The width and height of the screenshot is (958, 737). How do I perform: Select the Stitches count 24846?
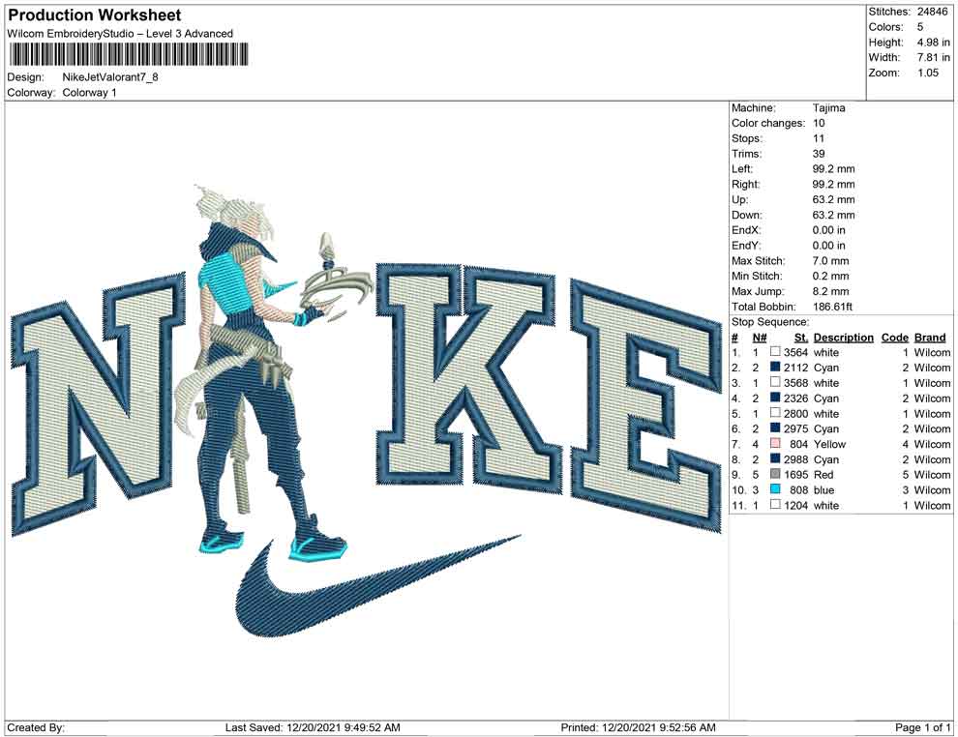tap(932, 12)
